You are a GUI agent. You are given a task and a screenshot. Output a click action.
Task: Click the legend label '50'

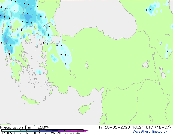(84, 133)
